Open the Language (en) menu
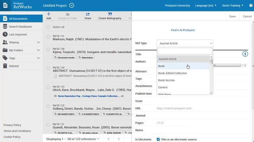 tap(206, 6)
